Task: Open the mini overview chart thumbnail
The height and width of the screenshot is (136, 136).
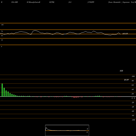Action: click(x=67, y=130)
